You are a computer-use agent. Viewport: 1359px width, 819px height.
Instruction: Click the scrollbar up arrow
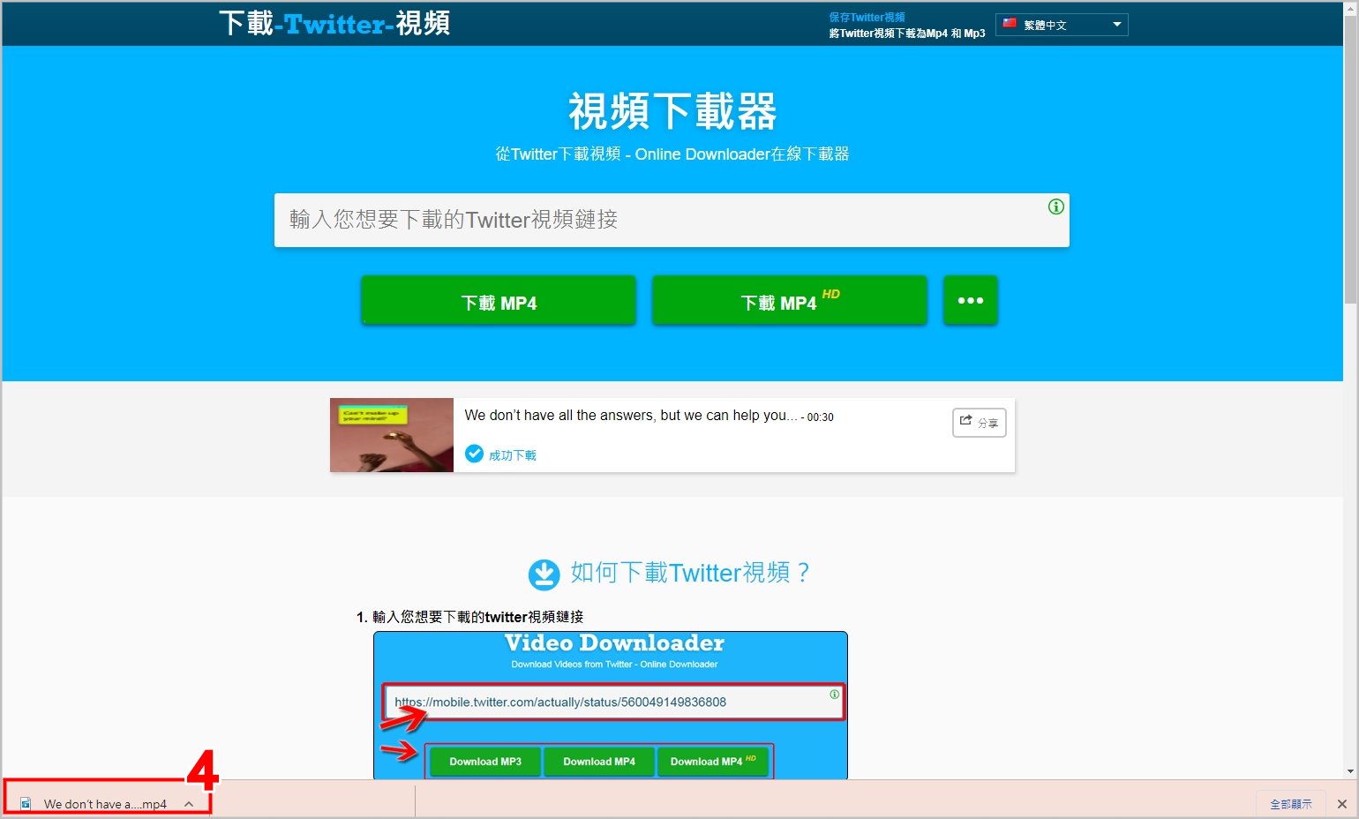pyautogui.click(x=1350, y=7)
